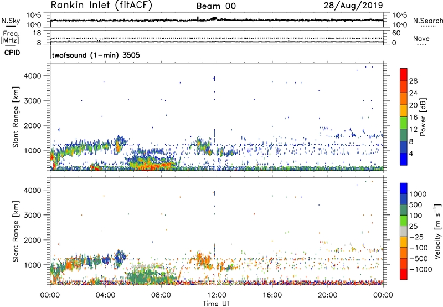Image resolution: width=443 pixels, height=307 pixels.
Task: Click the "500" label on the Velocity scale
Action: (x=416, y=204)
